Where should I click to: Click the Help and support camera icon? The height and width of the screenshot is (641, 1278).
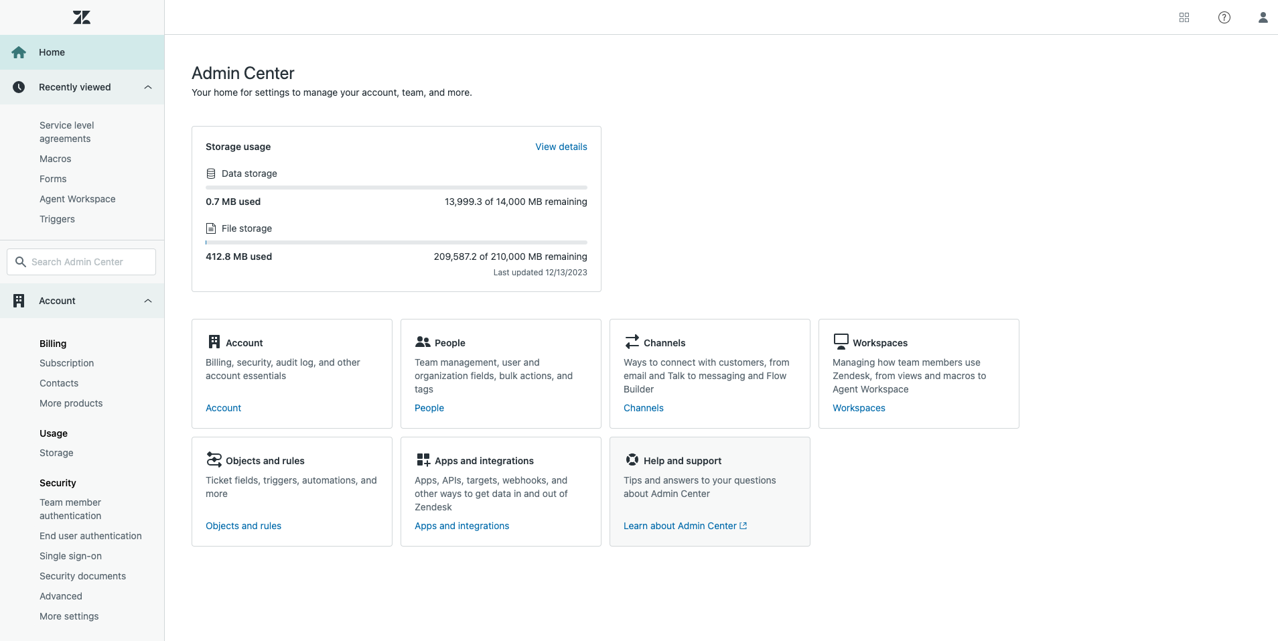tap(632, 459)
